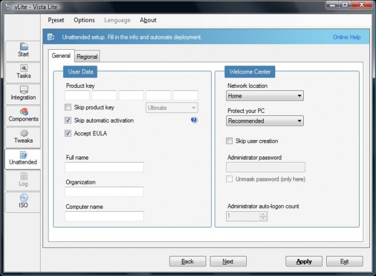Click the Organization input field

104,192
